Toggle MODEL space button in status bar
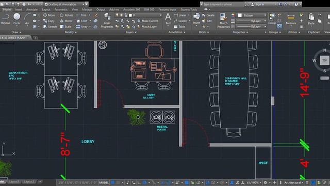Screen dimensions: 330x186 coord(104,182)
